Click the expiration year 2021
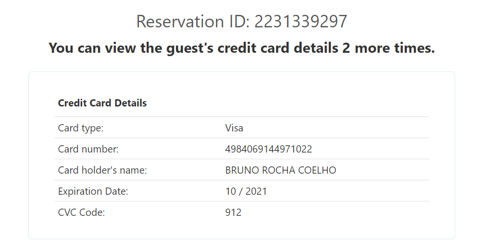Image resolution: width=483 pixels, height=247 pixels. point(256,191)
